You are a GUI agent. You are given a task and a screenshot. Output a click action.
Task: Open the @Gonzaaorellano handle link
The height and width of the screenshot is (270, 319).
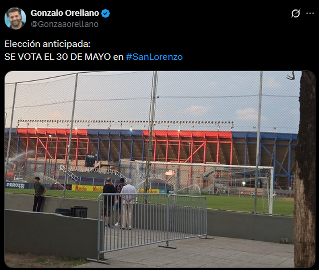65,24
